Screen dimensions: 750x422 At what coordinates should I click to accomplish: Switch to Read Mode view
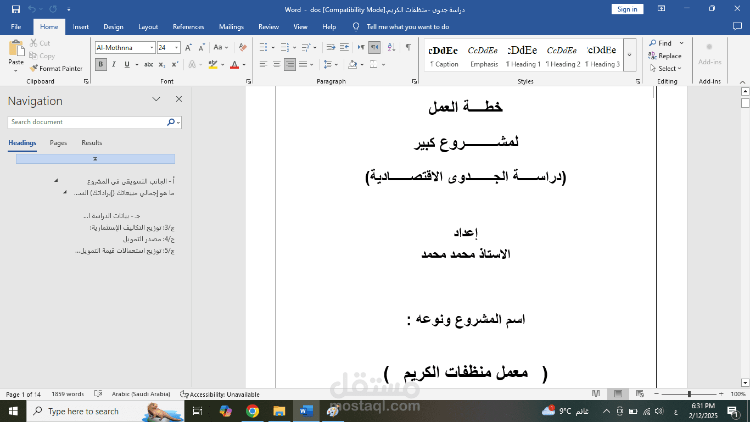pos(596,394)
